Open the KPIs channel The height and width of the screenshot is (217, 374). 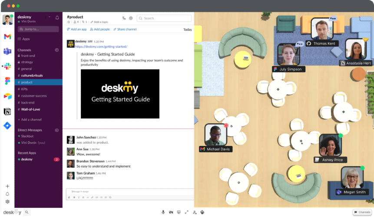click(x=24, y=89)
